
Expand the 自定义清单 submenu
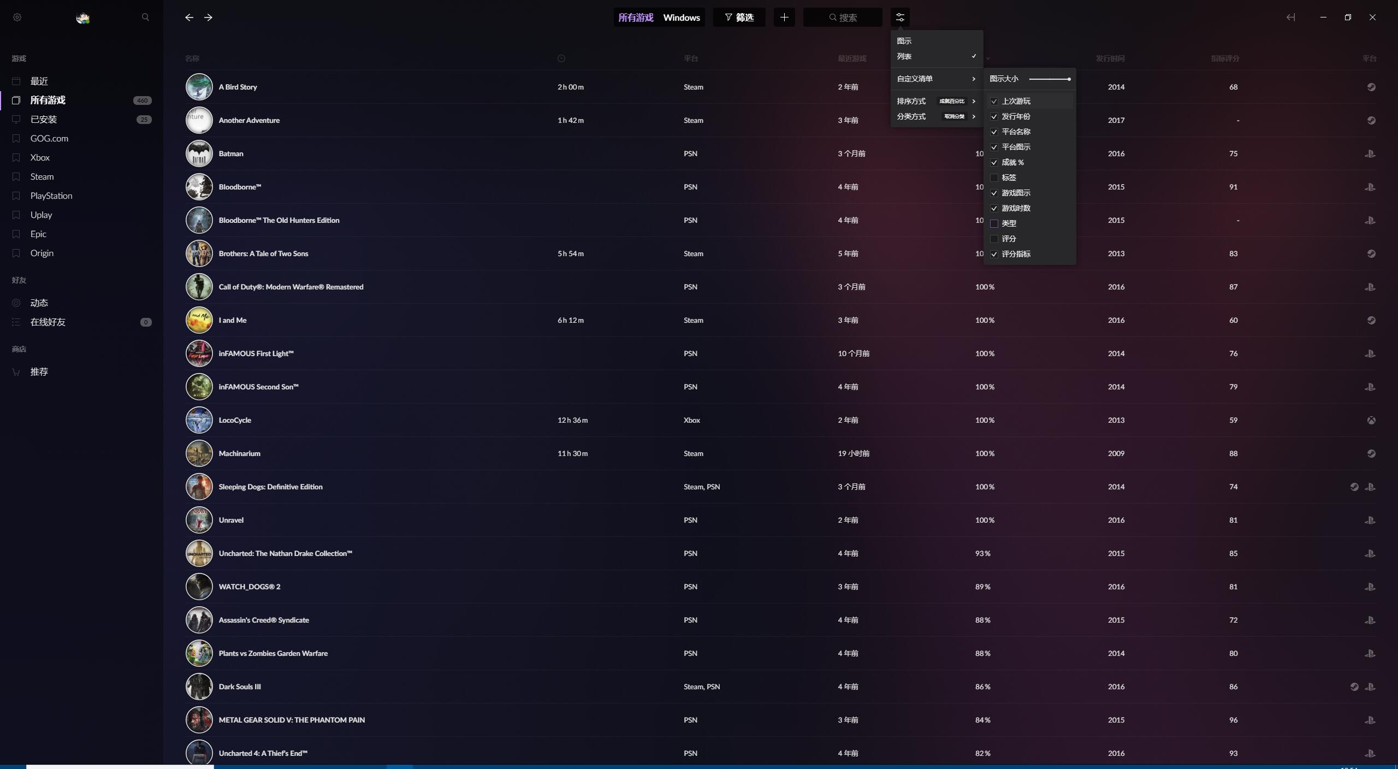tap(937, 79)
